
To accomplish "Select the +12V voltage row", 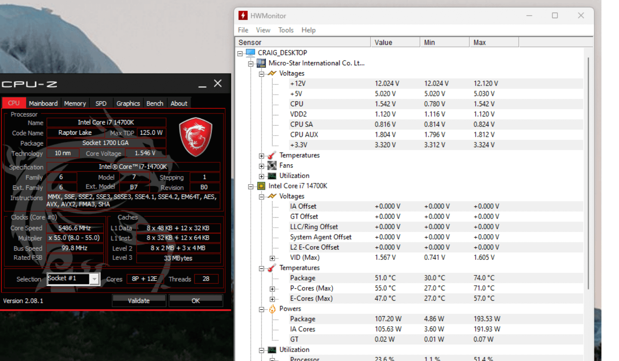I will (436, 83).
